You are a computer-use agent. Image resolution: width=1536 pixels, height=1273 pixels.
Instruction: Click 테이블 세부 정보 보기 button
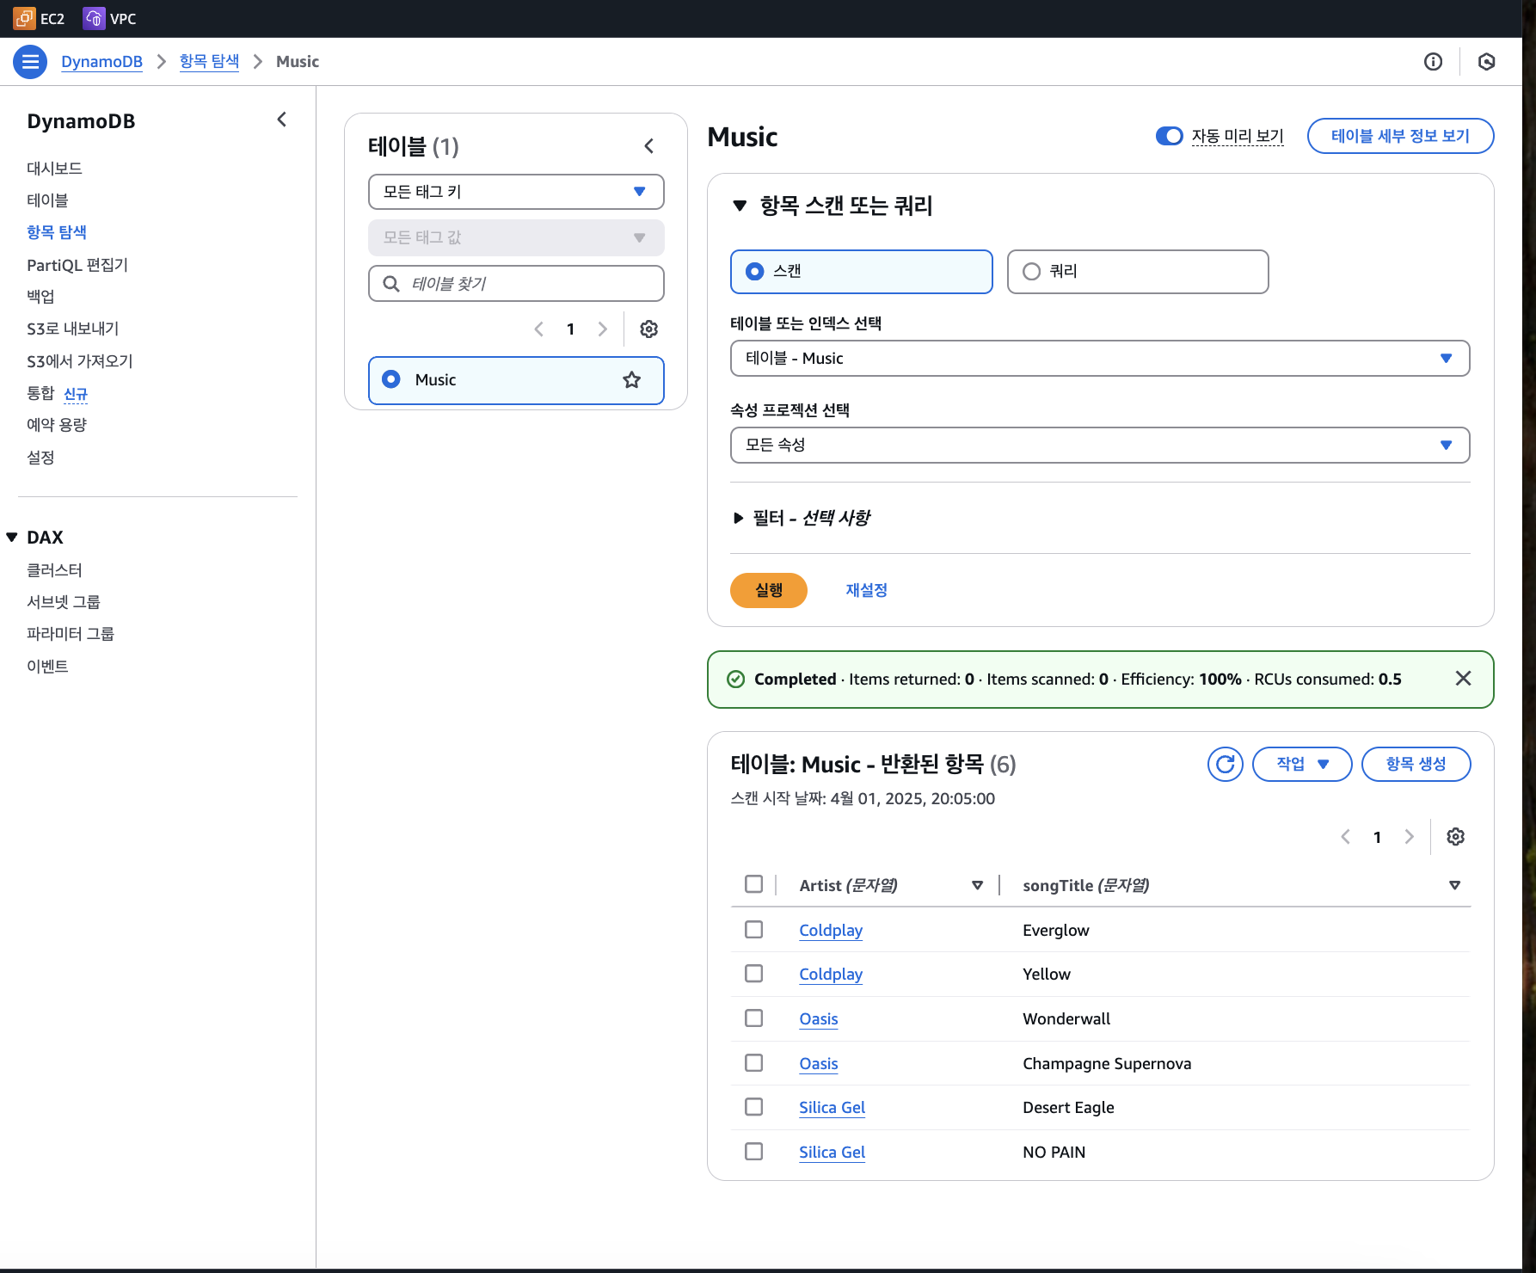1400,136
